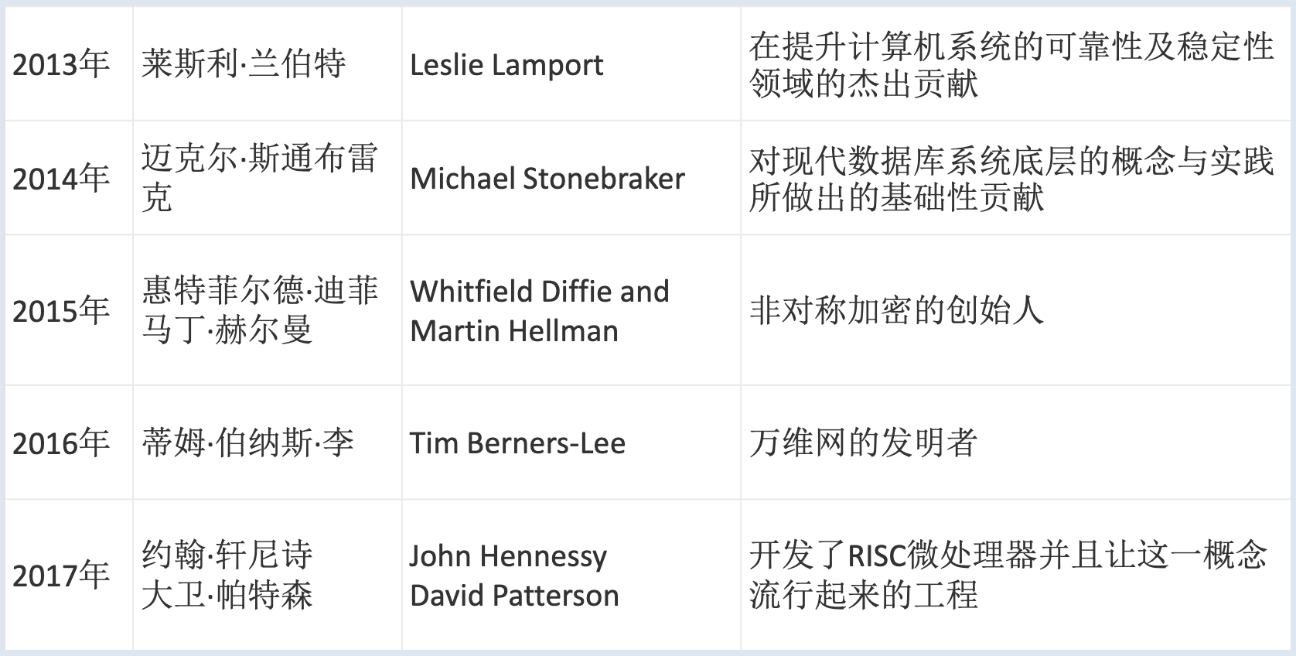
Task: Select the 2017年 year cell
Action: (69, 575)
